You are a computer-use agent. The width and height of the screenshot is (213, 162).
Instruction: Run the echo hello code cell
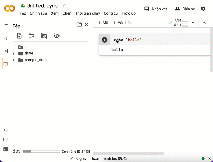tap(105, 40)
